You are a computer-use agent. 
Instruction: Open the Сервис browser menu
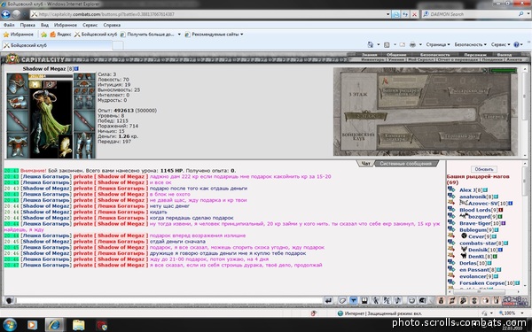(90, 25)
